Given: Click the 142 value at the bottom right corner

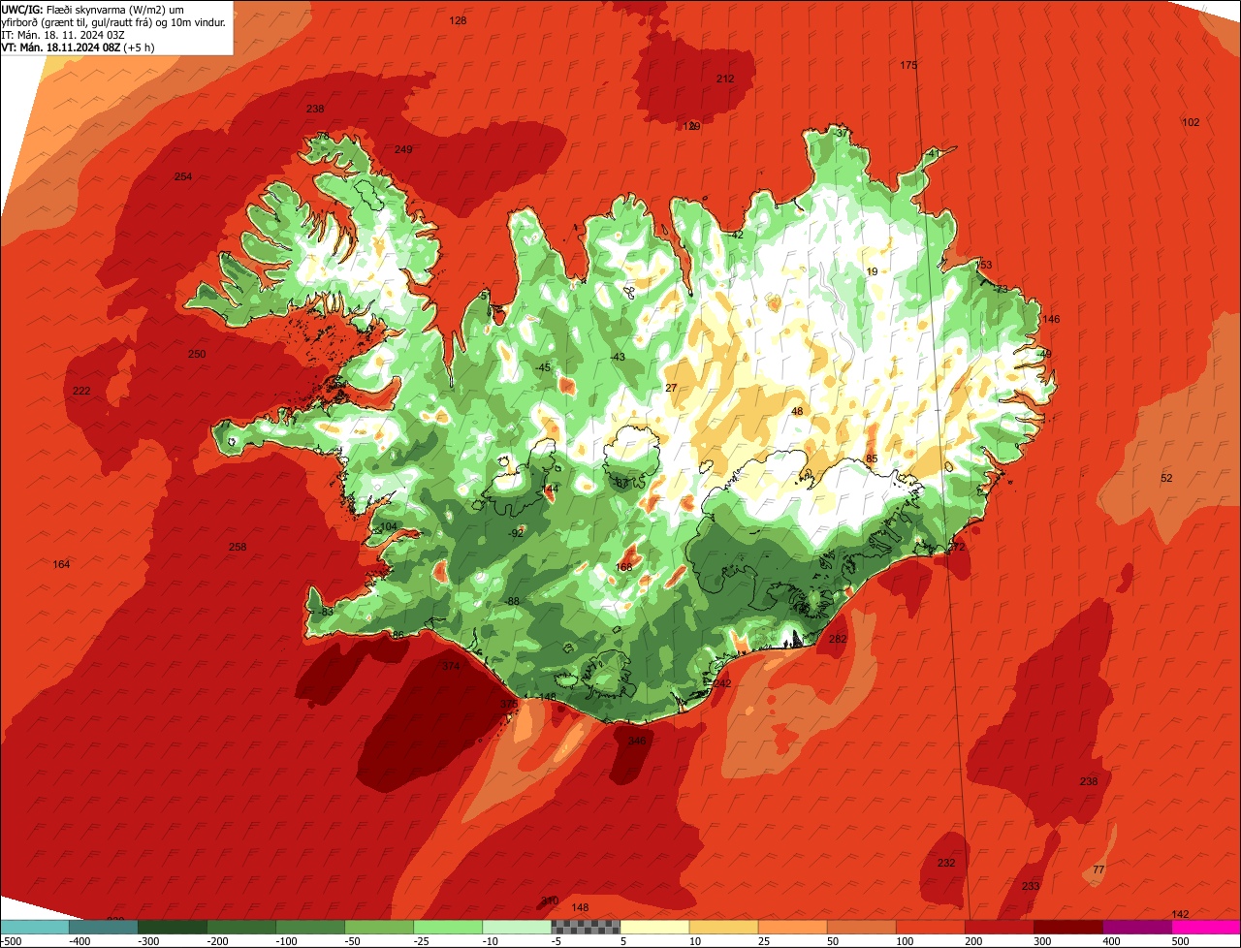Looking at the screenshot, I should [1180, 914].
